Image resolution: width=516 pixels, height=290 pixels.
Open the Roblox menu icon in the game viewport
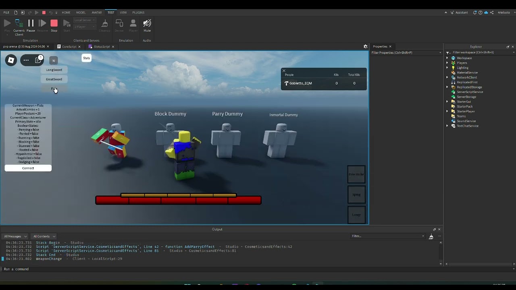point(11,60)
